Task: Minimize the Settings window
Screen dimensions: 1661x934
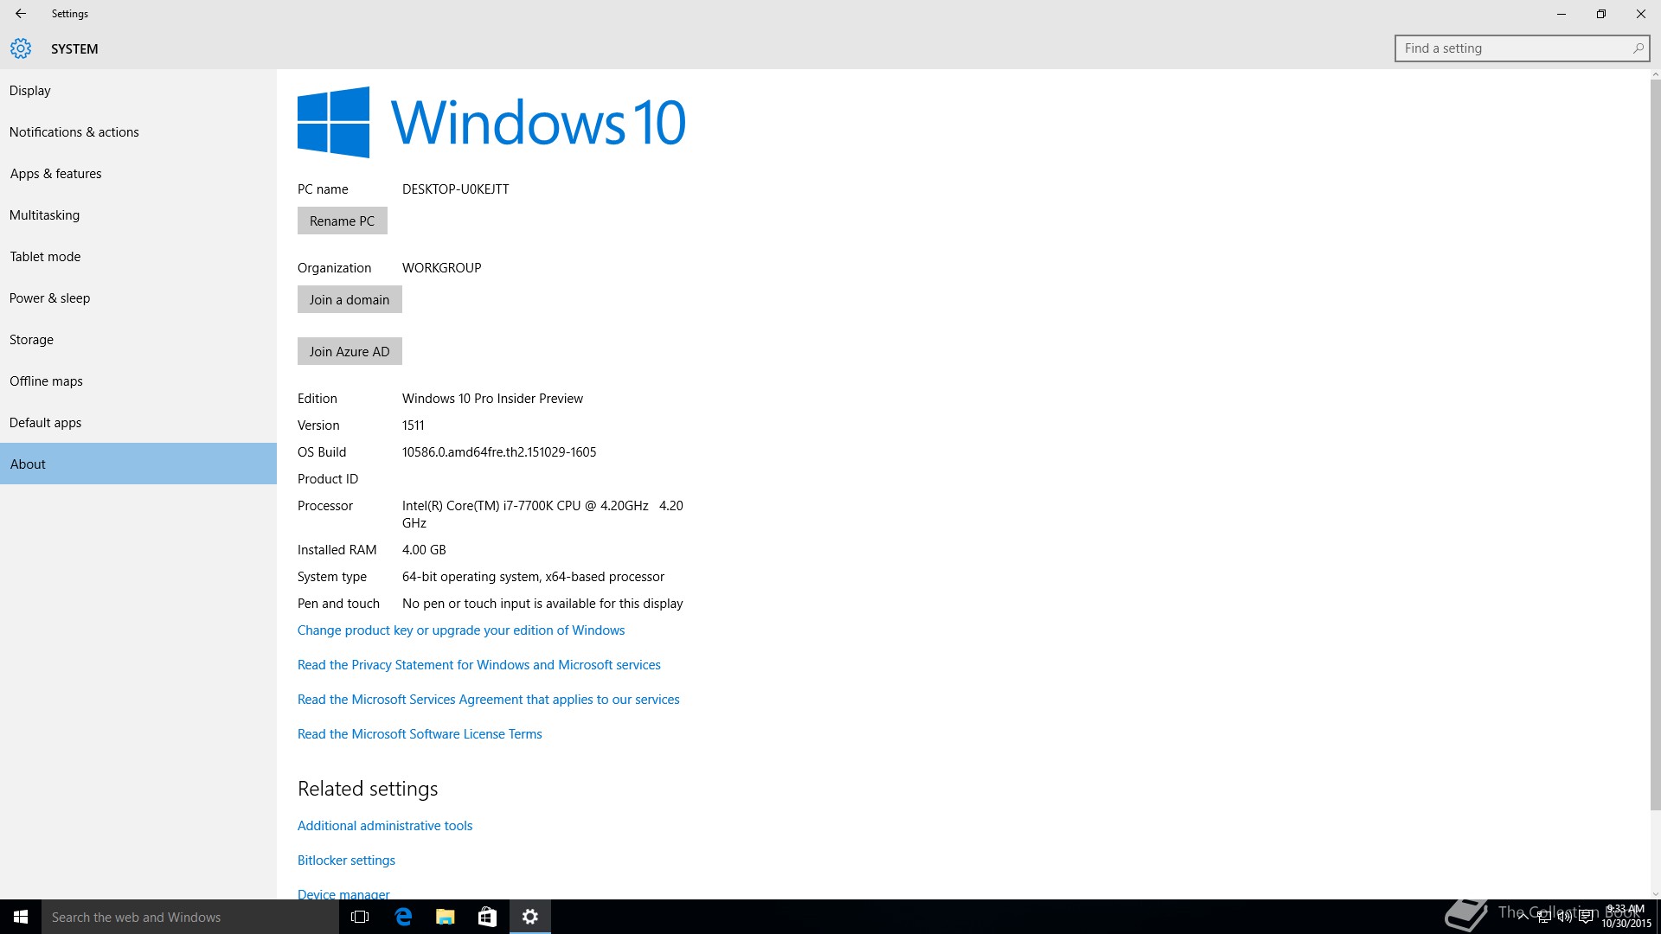Action: pos(1561,14)
